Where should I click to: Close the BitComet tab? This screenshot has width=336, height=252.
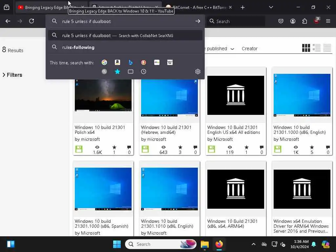230,7
